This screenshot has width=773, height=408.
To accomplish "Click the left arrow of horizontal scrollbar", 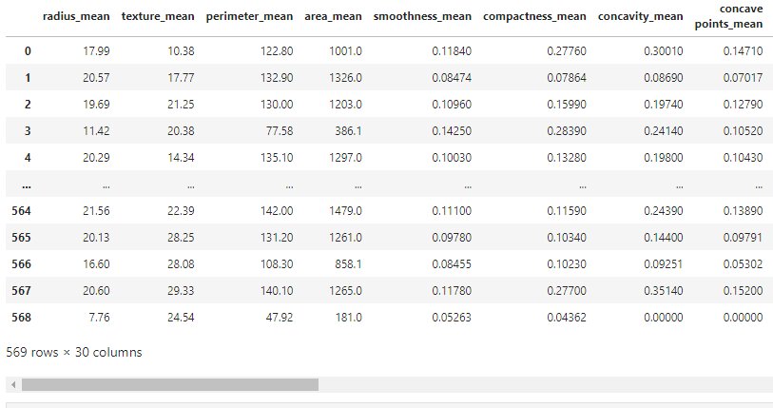I will point(11,385).
